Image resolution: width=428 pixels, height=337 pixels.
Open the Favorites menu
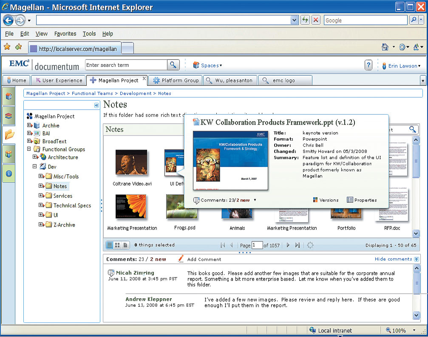(x=65, y=34)
